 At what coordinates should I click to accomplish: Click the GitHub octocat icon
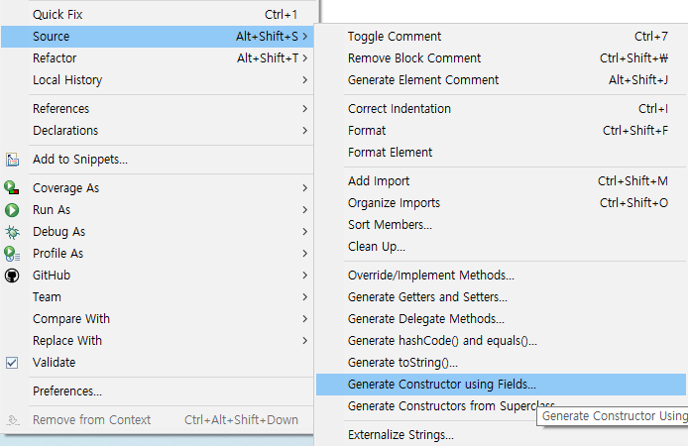[x=12, y=276]
